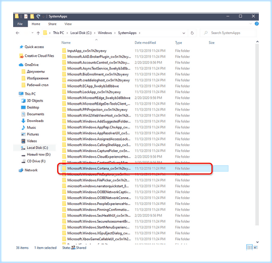Click the Search SystemApps field
The width and height of the screenshot is (272, 263).
coord(228,33)
